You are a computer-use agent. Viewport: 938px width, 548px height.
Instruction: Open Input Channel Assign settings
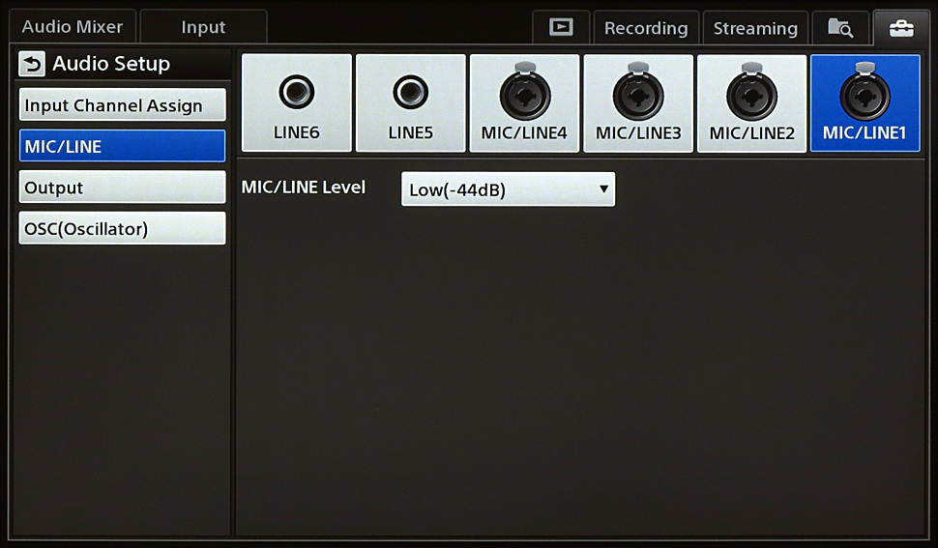point(122,105)
